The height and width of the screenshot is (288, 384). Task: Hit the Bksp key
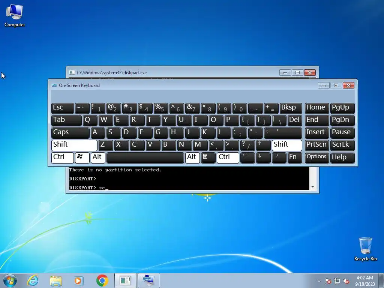291,108
